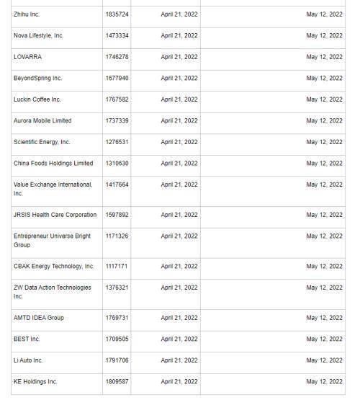This screenshot has height=400, width=360.
Task: Click the KE Holdings Inc. entry
Action: point(35,381)
